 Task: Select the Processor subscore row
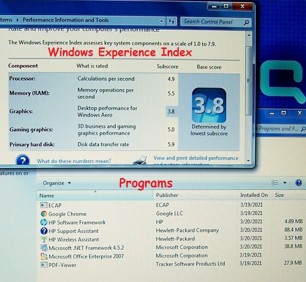point(93,79)
